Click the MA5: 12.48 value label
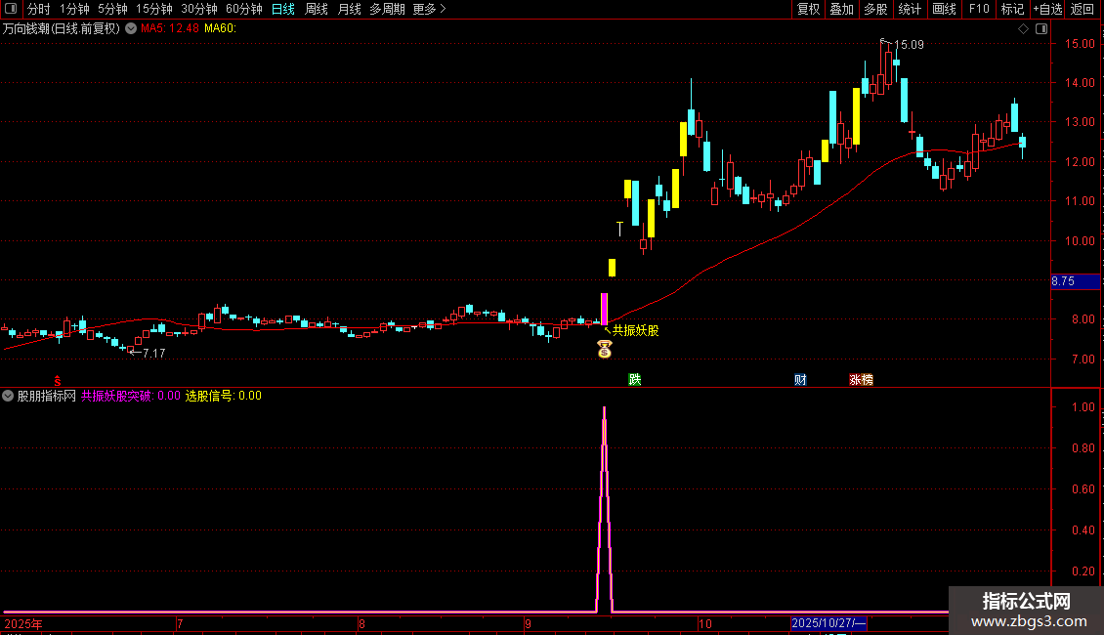Viewport: 1104px width, 635px height. point(170,29)
